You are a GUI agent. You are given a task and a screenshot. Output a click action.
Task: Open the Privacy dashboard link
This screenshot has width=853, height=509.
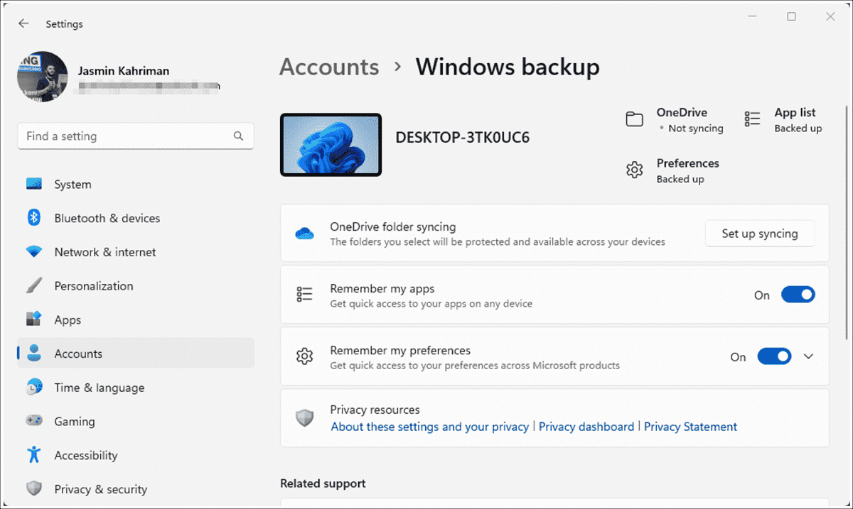(586, 427)
